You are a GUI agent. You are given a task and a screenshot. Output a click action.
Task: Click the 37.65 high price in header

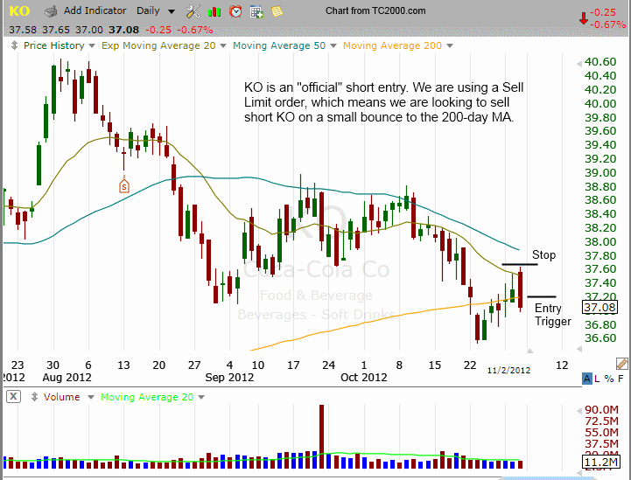[x=56, y=30]
